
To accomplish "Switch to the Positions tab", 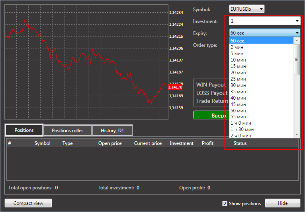I will click(x=24, y=130).
